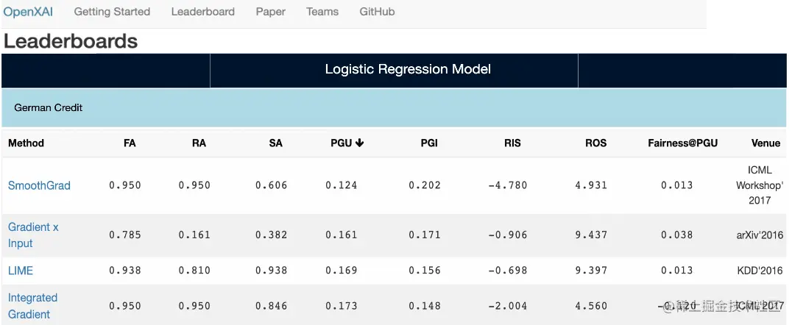Open the Teams nav link

pyautogui.click(x=322, y=12)
